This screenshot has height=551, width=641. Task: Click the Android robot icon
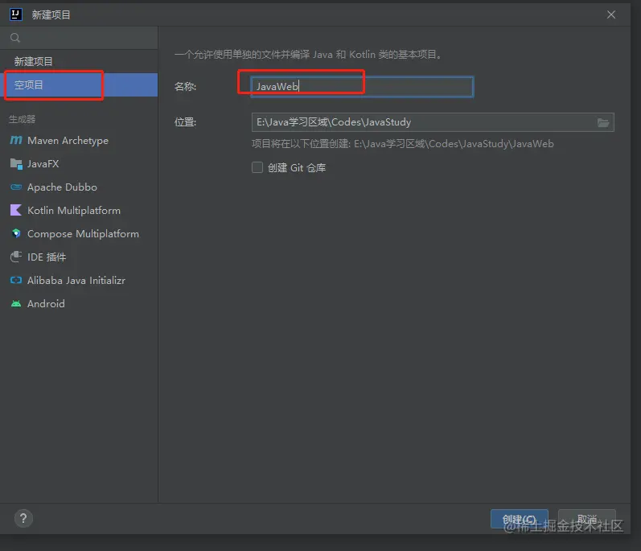pos(16,303)
